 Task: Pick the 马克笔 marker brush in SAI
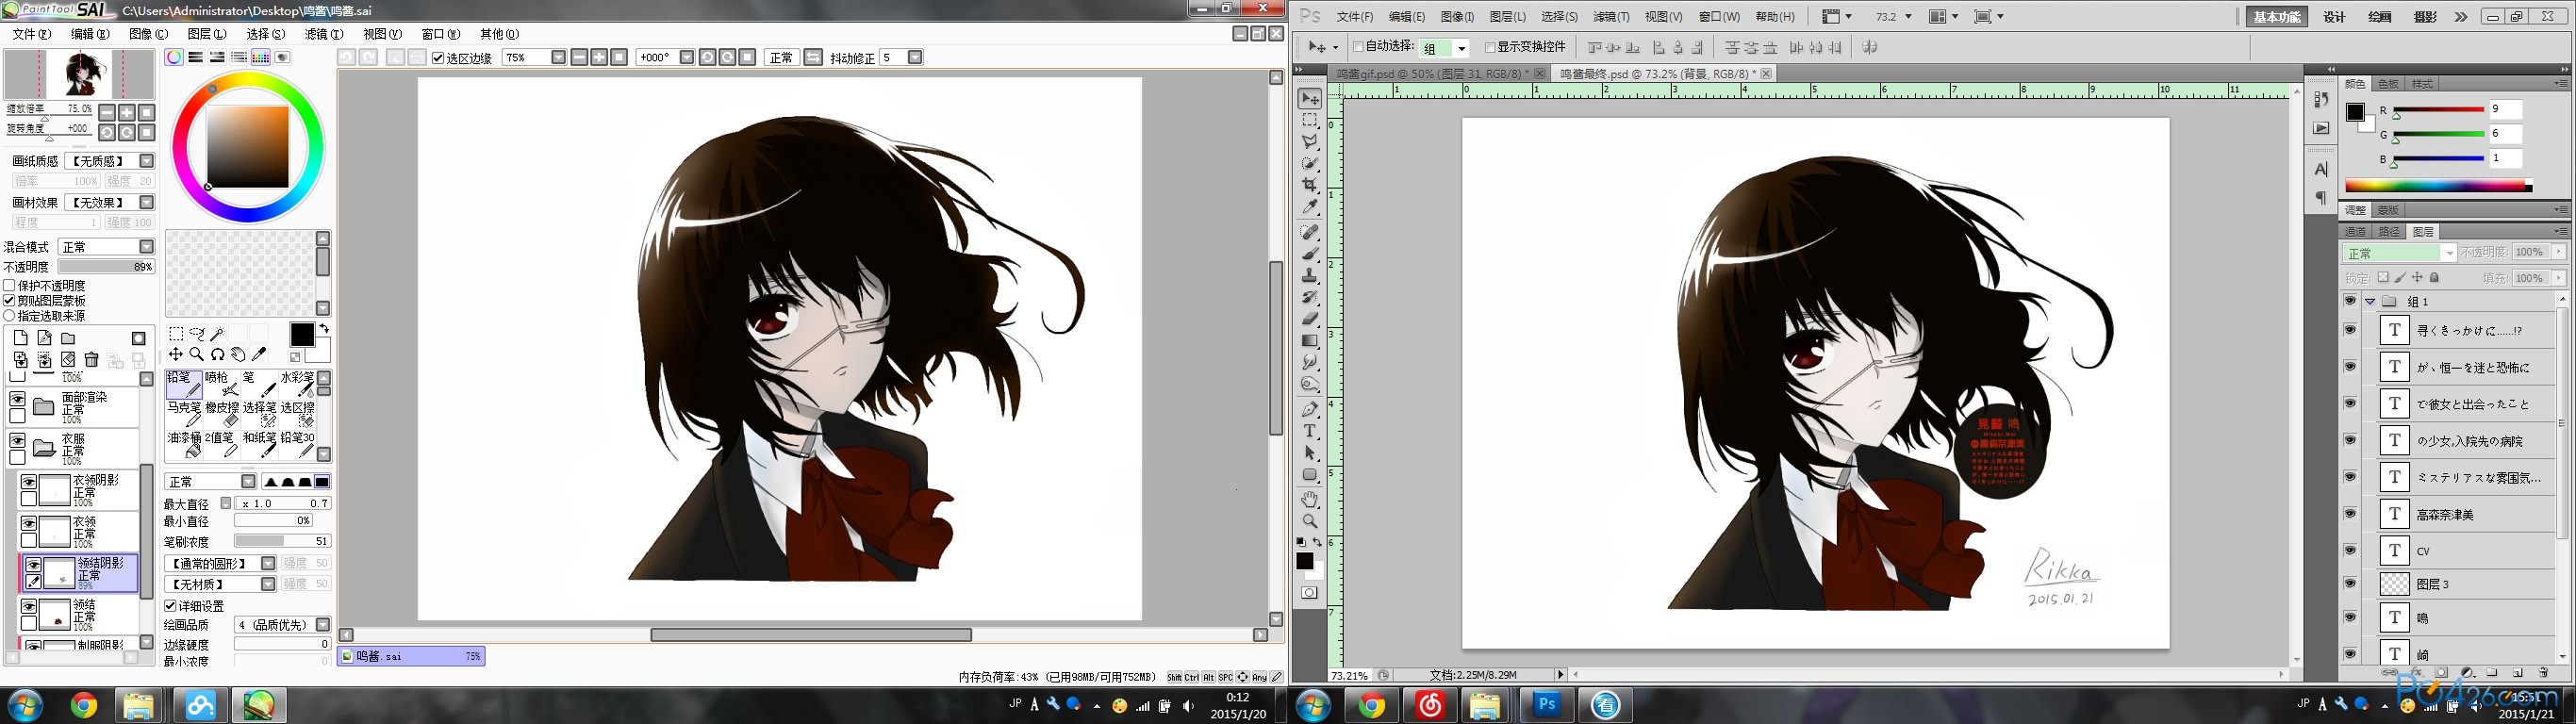tap(184, 414)
